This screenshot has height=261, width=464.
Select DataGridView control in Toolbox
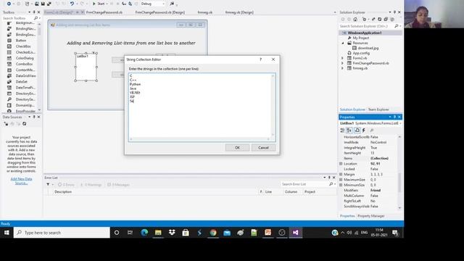25,76
